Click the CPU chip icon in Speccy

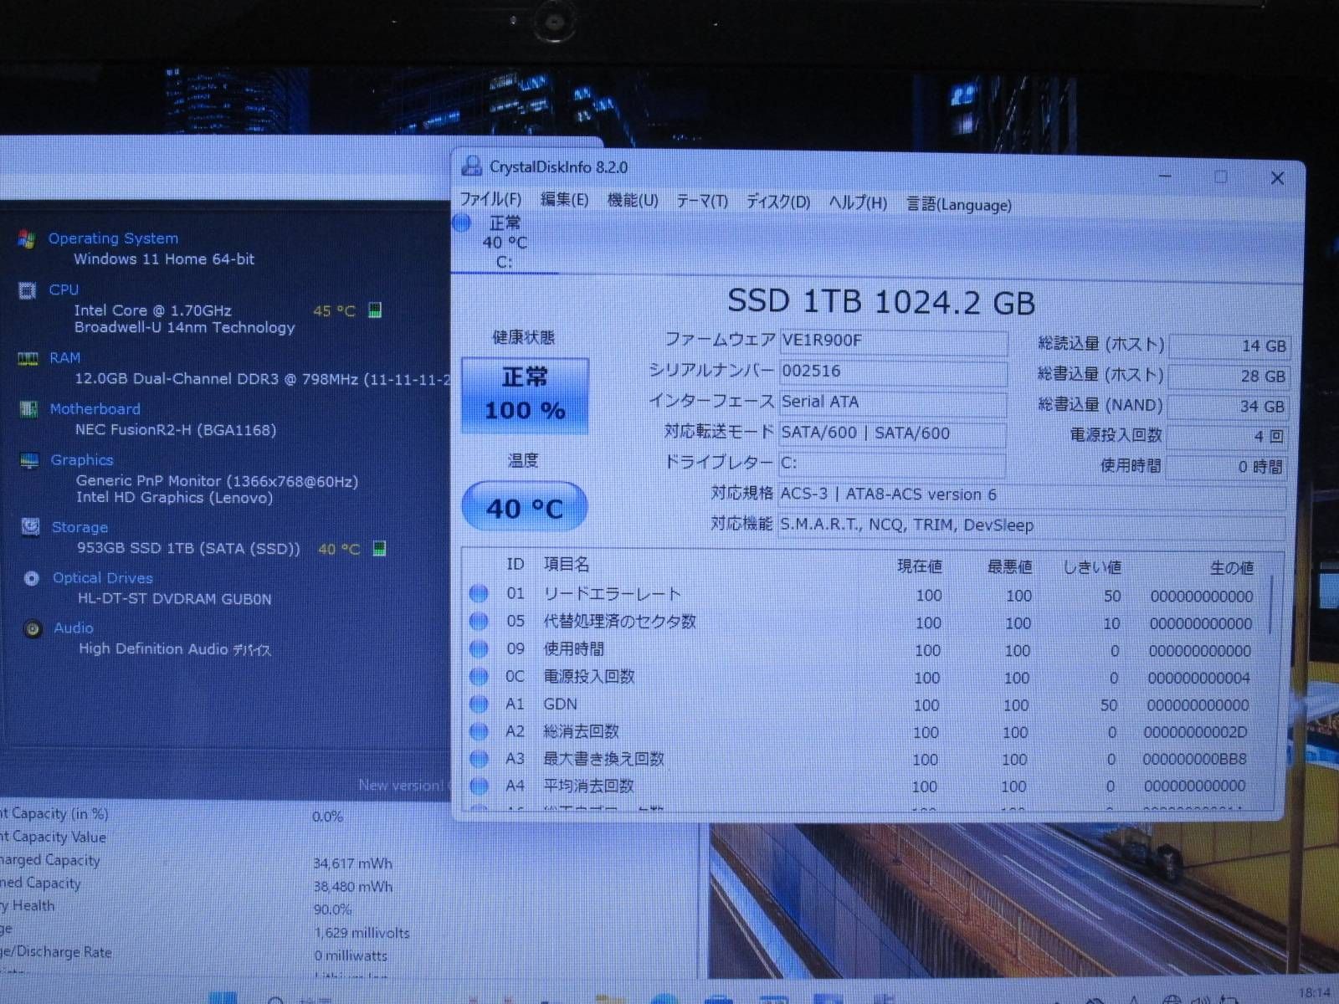click(x=27, y=290)
